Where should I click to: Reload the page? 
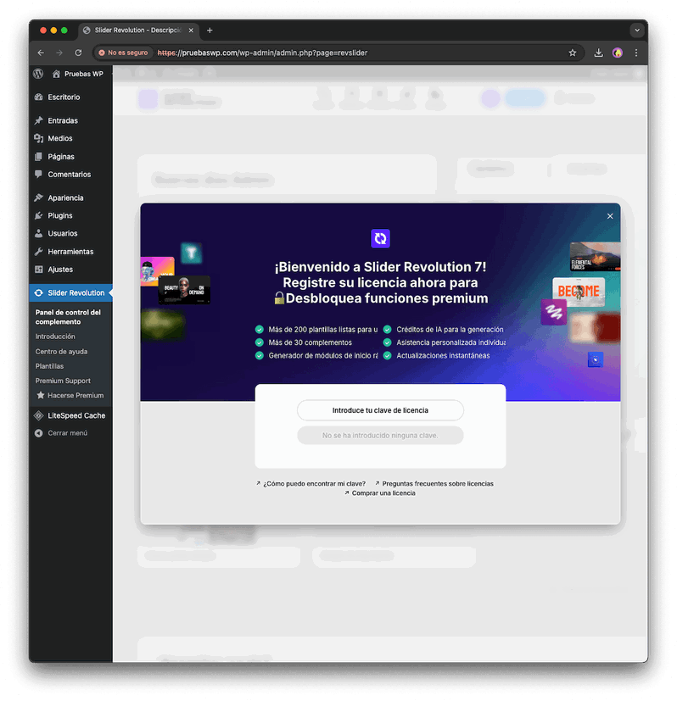(x=78, y=53)
